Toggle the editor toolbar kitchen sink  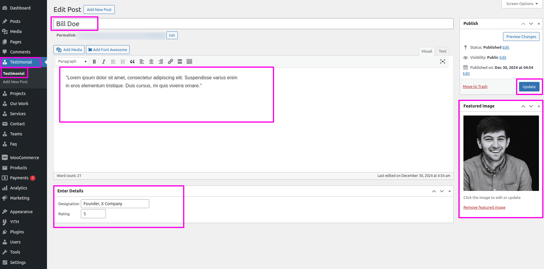tap(189, 61)
